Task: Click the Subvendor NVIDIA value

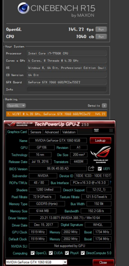Action: click(43, 176)
